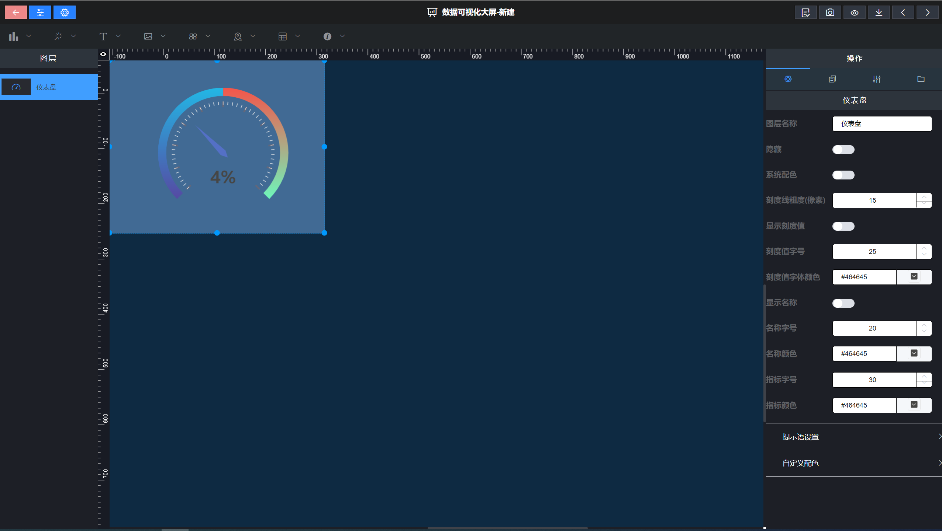Undo with the left chevron button
The height and width of the screenshot is (531, 942).
pyautogui.click(x=903, y=12)
